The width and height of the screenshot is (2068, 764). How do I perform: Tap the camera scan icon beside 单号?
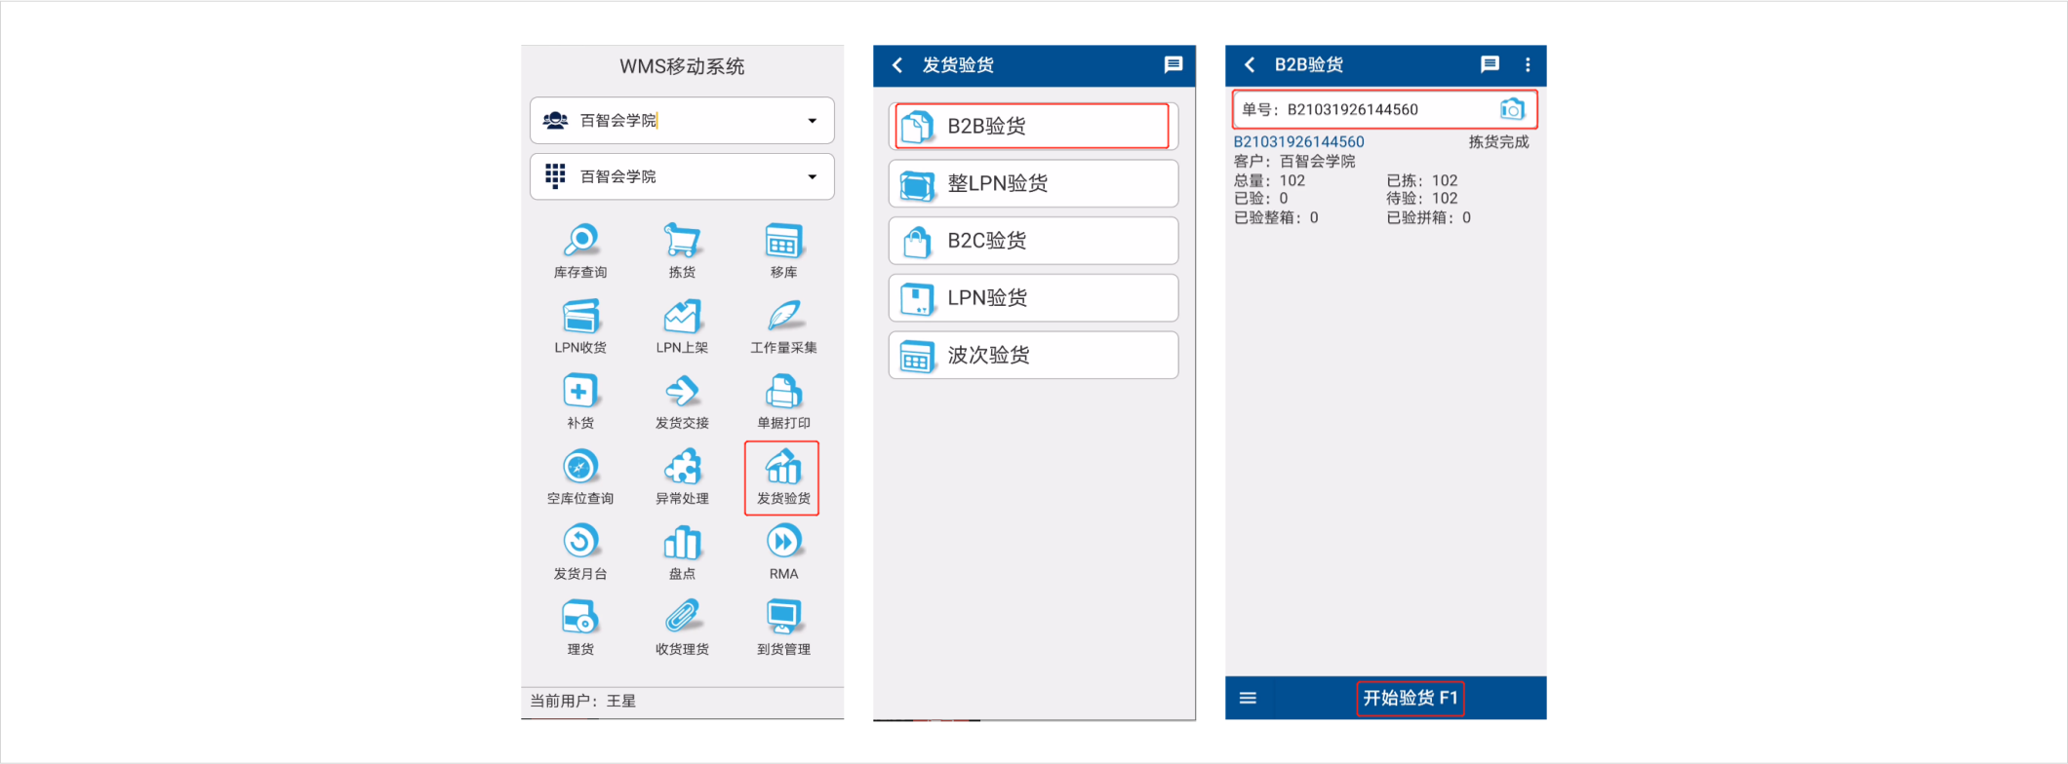pos(1511,109)
